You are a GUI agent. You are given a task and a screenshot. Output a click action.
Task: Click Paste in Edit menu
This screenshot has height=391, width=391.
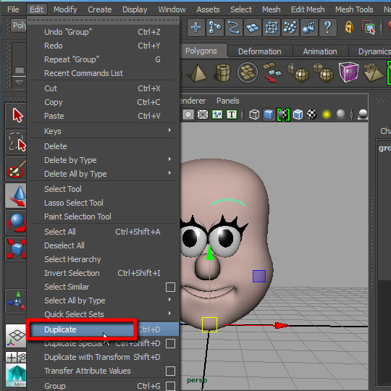[x=103, y=116]
